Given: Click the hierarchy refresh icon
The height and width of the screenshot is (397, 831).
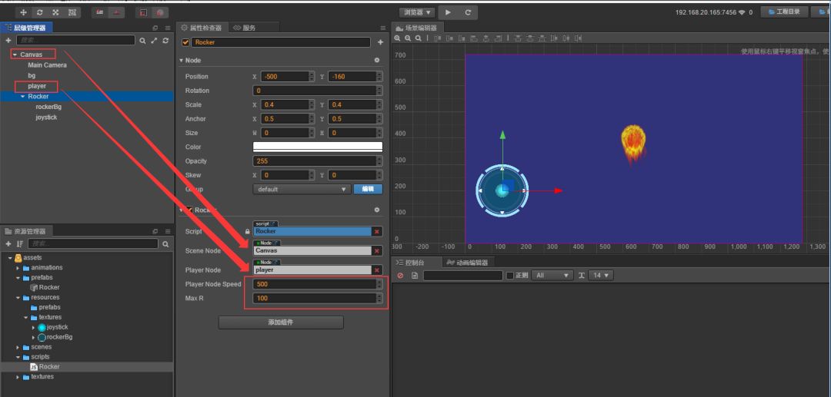Looking at the screenshot, I should pos(166,40).
